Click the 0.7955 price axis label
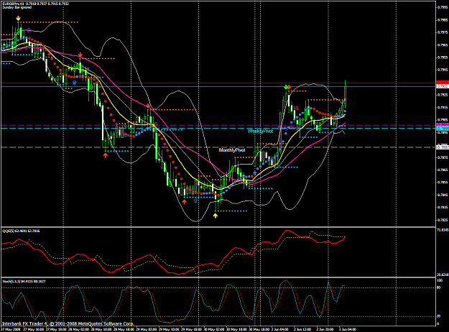The height and width of the screenshot is (332, 449). 443,57
